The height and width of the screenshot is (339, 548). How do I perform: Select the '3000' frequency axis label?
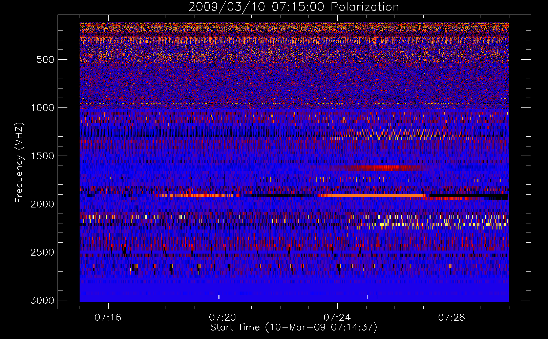42,300
